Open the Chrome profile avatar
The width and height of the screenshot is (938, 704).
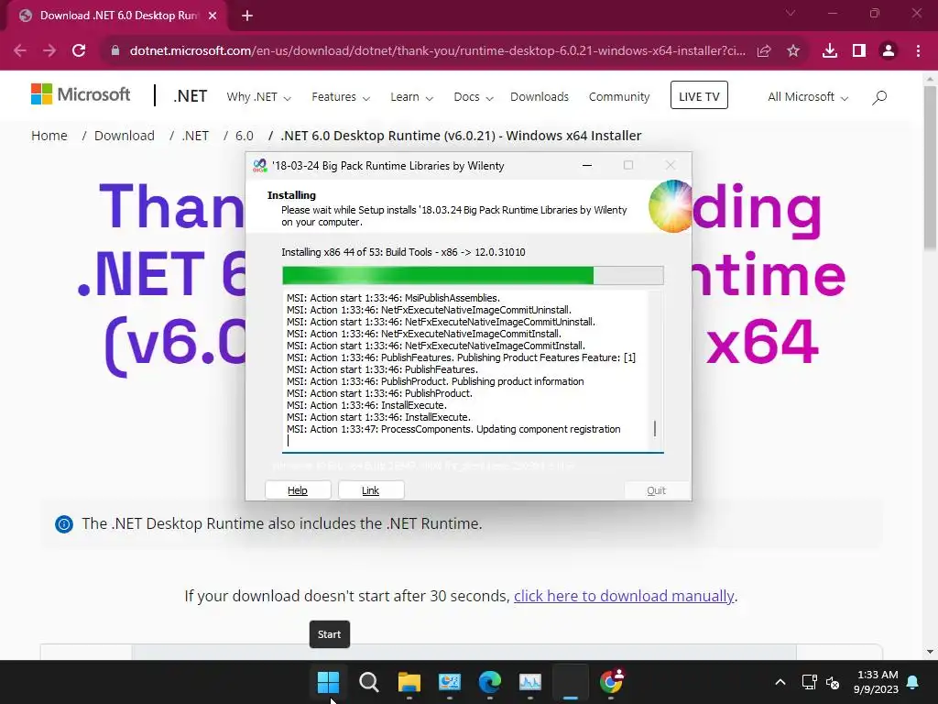click(889, 50)
